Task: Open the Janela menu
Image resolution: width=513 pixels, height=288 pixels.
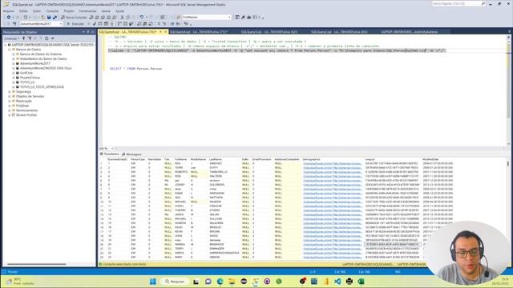Action: [x=106, y=11]
